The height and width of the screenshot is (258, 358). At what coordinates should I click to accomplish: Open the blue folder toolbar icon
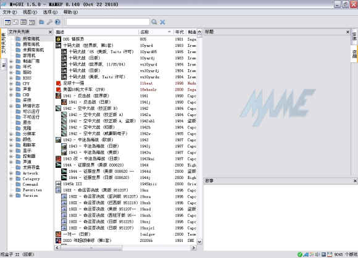tap(41, 22)
